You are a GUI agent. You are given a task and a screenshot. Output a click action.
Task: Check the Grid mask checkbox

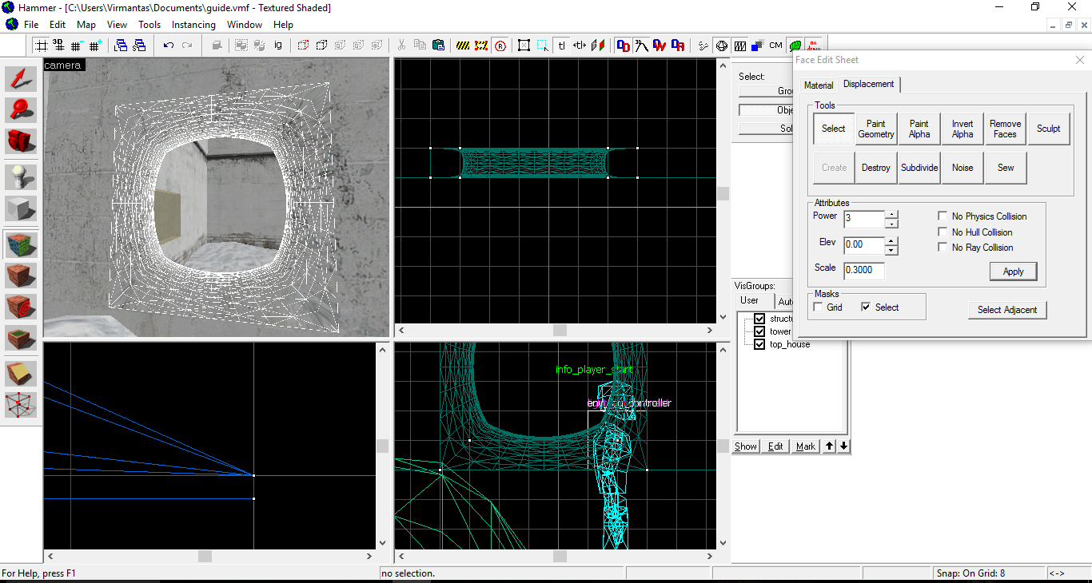tap(818, 307)
